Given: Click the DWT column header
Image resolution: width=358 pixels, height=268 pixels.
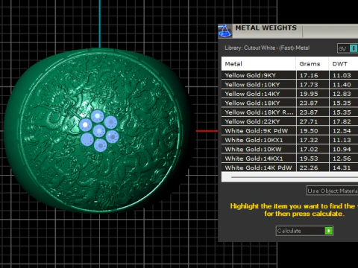Looking at the screenshot, I should point(344,64).
